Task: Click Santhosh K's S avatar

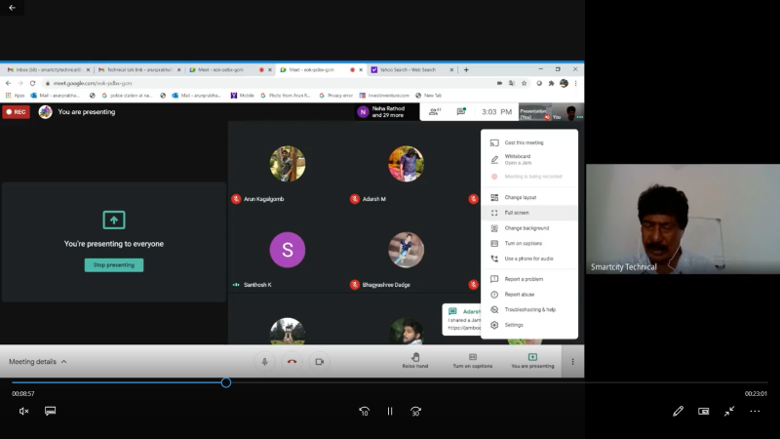Action: click(288, 250)
